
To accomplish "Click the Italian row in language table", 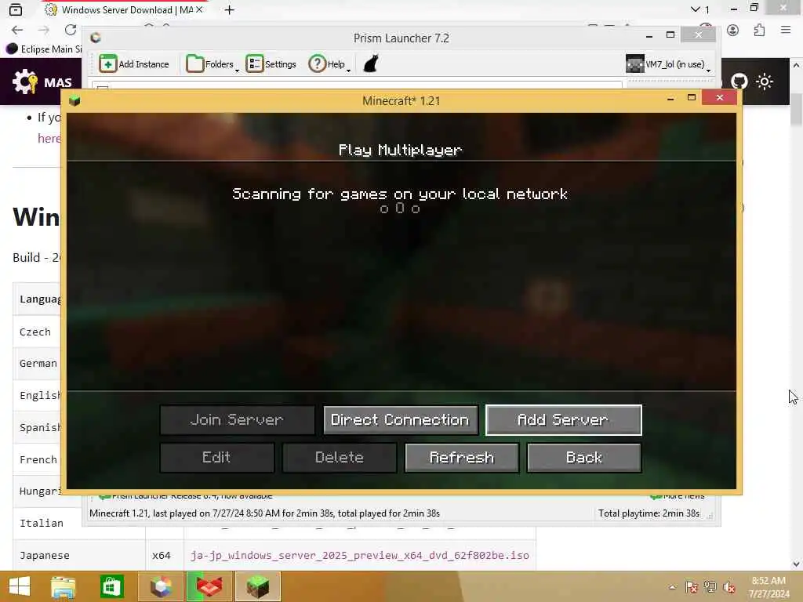I will [x=274, y=523].
